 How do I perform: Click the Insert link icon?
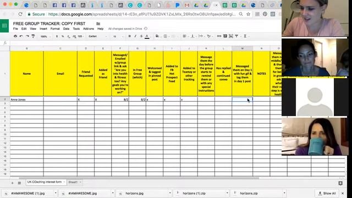(219, 36)
